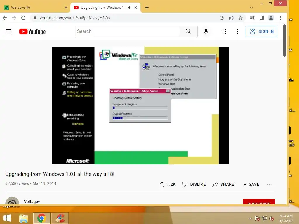The width and height of the screenshot is (299, 224).
Task: Open the Voltage^ channel avatar
Action: (12, 201)
